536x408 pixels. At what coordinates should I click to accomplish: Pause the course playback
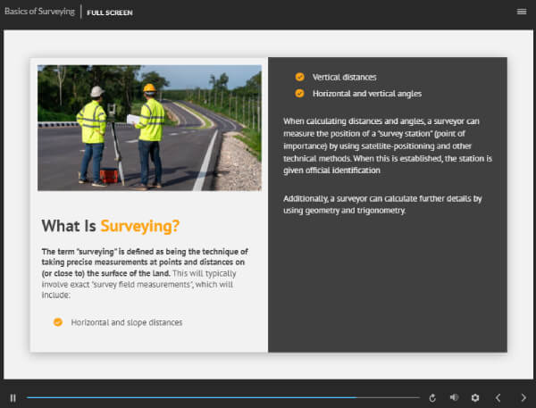tap(13, 397)
